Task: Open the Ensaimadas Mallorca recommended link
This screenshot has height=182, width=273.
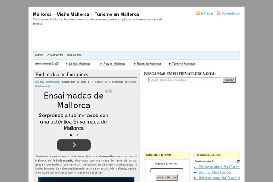Action: (x=217, y=167)
